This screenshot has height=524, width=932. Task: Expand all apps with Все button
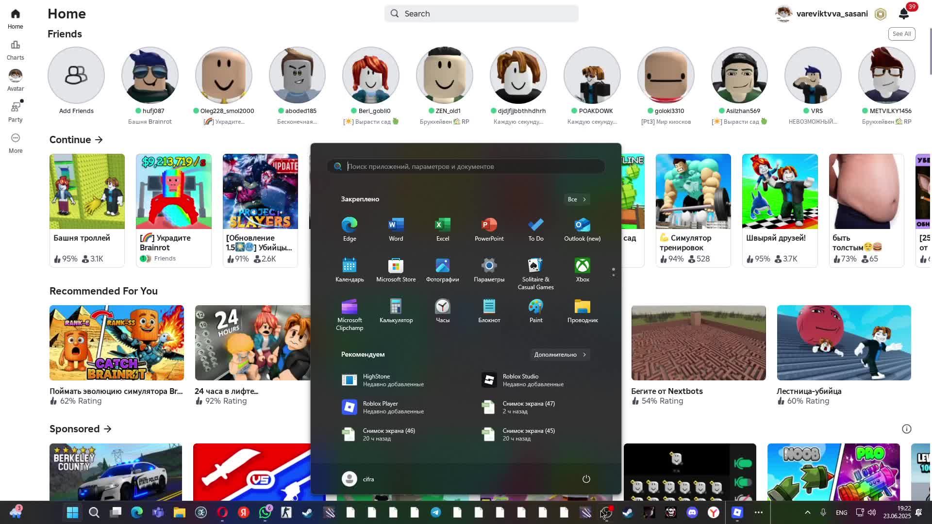click(x=577, y=199)
